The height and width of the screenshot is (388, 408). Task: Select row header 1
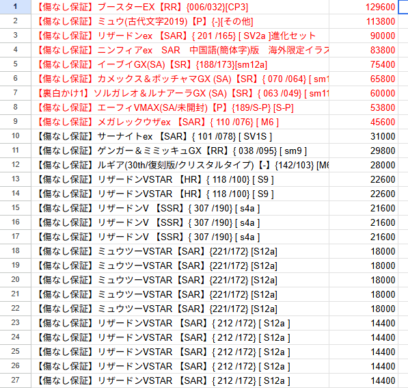tap(15, 7)
